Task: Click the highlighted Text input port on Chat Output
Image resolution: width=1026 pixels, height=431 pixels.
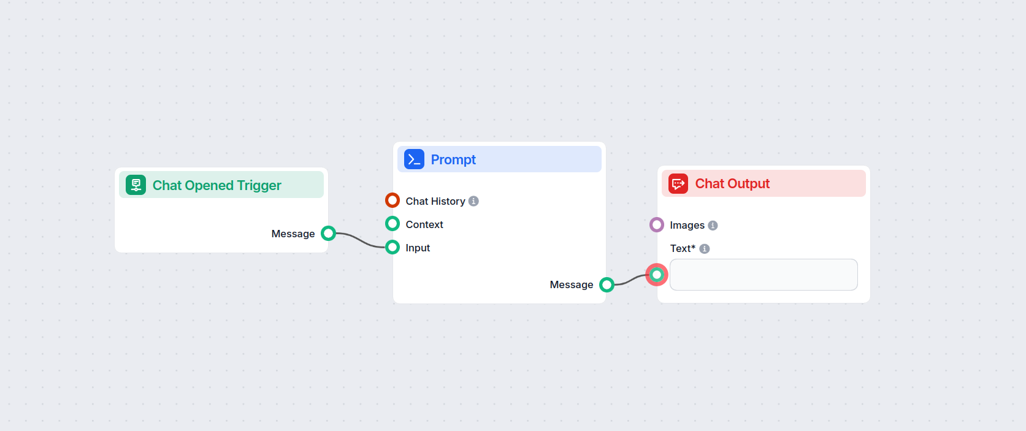Action: tap(657, 275)
